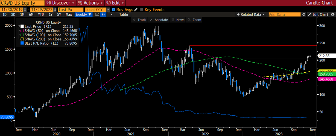Open the News overlay tool
The height and width of the screenshot is (136, 336).
pos(178,20)
